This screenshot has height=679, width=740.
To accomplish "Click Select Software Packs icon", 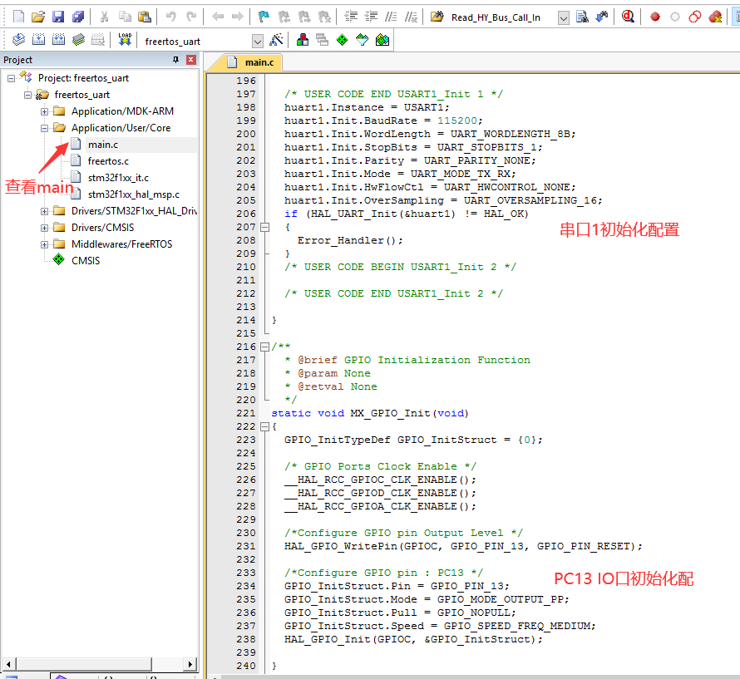I will 363,40.
